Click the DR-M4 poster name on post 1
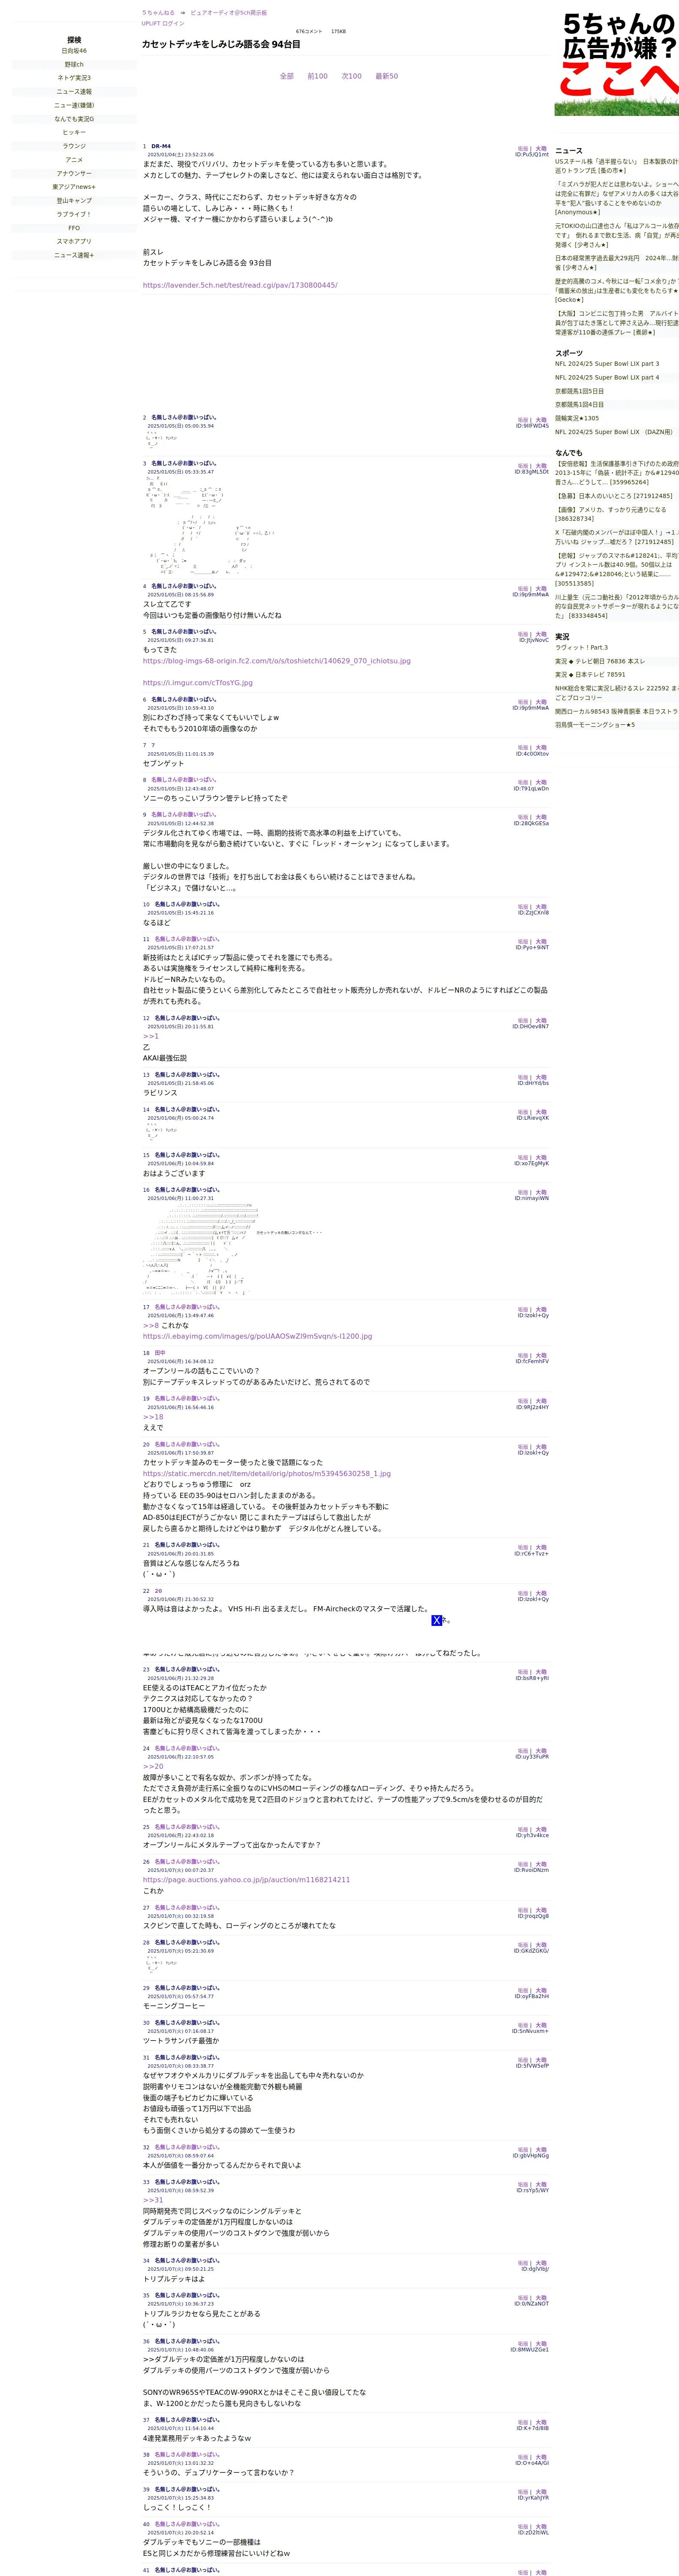The width and height of the screenshot is (679, 2576). 161,146
